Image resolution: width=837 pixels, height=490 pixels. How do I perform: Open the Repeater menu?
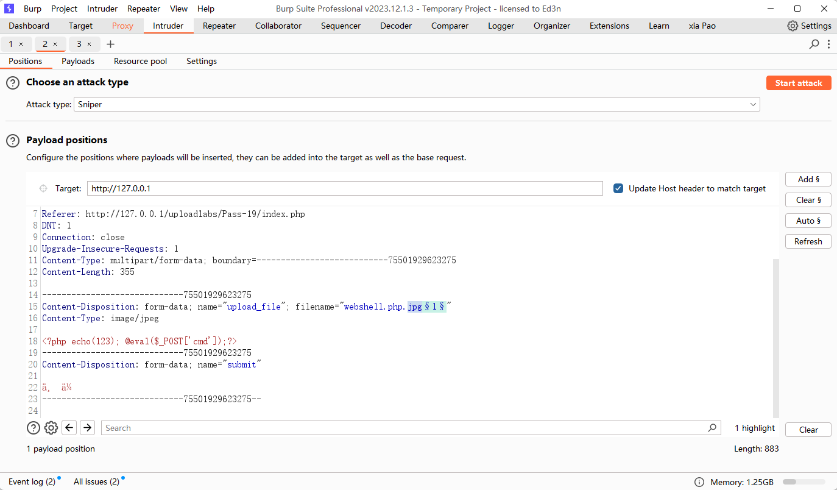(x=144, y=9)
